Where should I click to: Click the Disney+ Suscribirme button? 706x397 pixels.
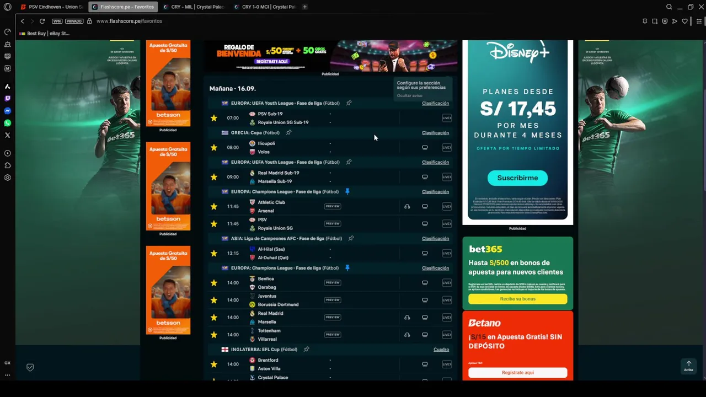tap(517, 178)
